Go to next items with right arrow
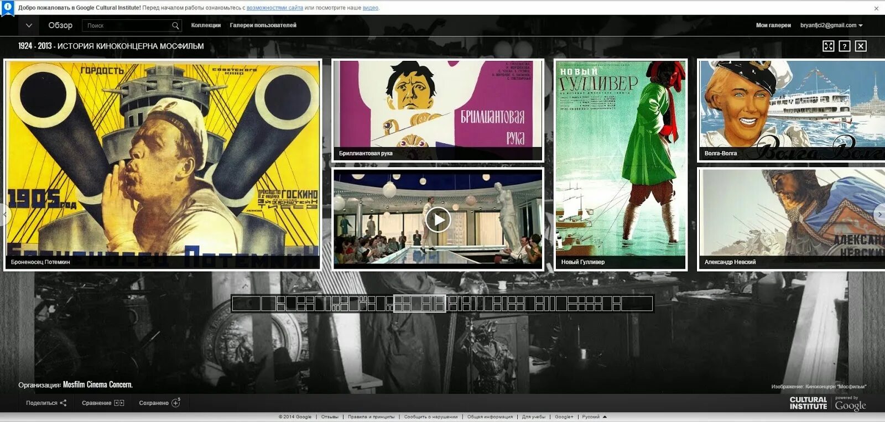Screen dimensions: 885x422 coord(879,214)
